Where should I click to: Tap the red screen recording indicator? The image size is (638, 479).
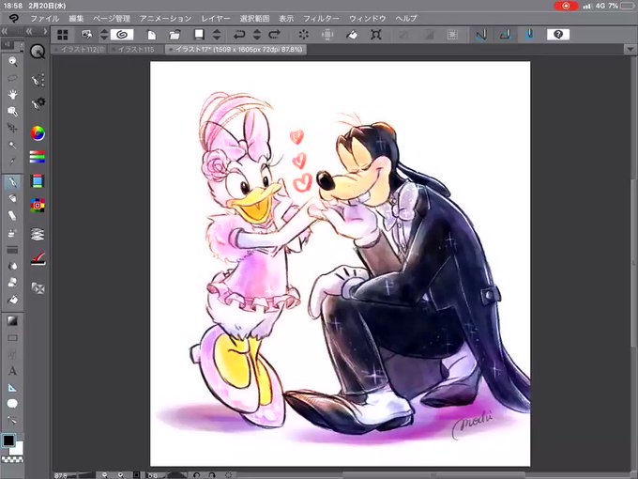tap(566, 6)
